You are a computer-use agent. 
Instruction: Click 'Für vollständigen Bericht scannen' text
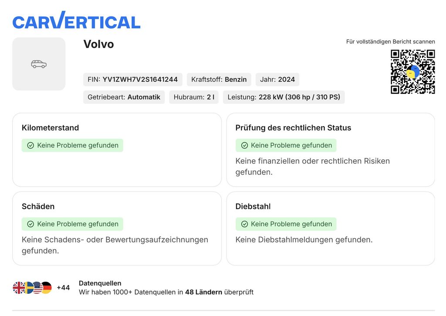pos(391,41)
